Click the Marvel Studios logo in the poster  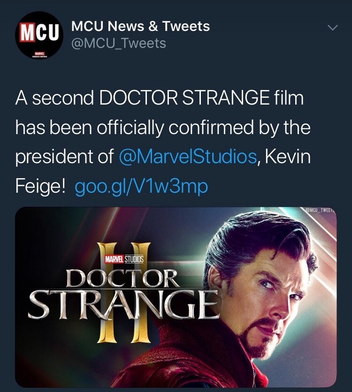click(x=125, y=257)
